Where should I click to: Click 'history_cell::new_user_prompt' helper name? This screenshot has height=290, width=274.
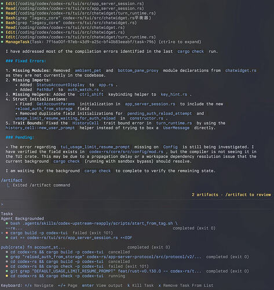[40, 128]
